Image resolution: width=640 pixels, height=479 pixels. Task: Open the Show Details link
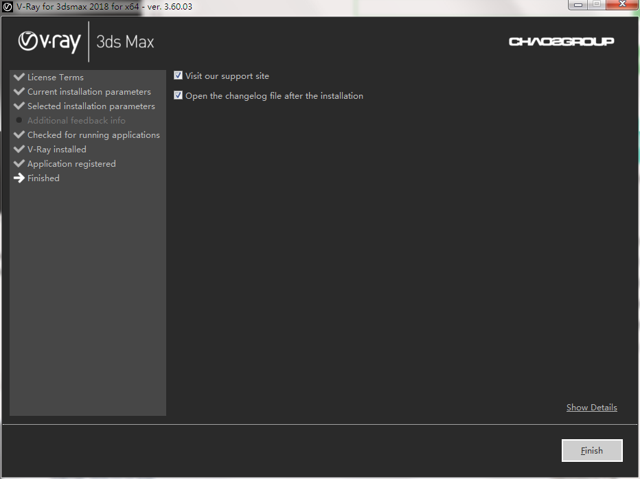point(591,407)
